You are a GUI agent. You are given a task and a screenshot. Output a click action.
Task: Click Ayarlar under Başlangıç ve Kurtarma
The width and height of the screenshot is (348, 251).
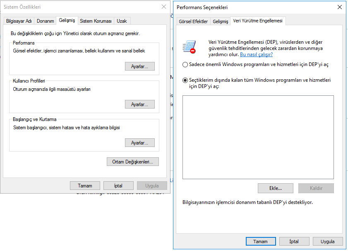click(140, 143)
